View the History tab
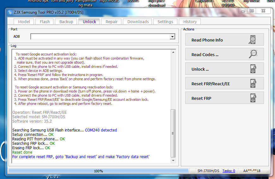Image resolution: width=275 pixels, height=179 pixels. click(x=190, y=22)
